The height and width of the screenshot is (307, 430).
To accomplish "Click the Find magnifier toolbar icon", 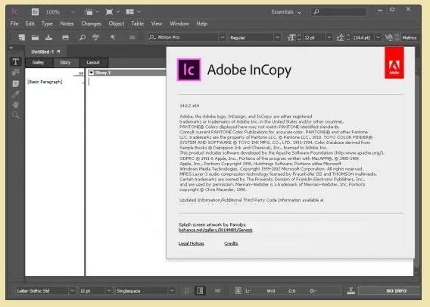I will click(82, 37).
